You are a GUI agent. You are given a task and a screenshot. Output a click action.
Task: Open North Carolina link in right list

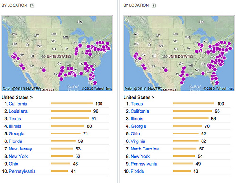click(x=144, y=149)
